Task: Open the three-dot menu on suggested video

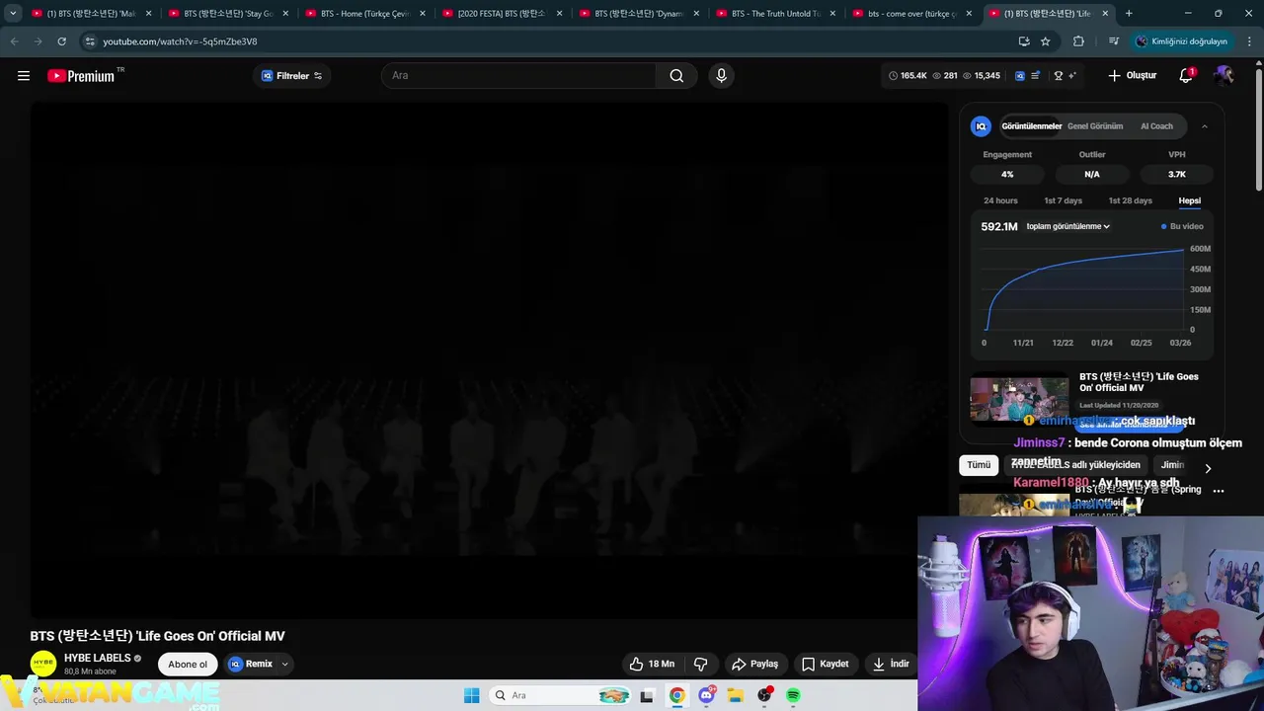Action: pyautogui.click(x=1218, y=491)
